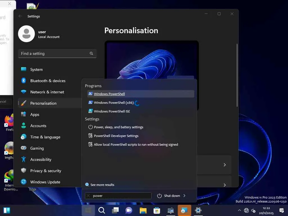Click the Shut down button
Screen dimensions: 288x216
point(168,196)
